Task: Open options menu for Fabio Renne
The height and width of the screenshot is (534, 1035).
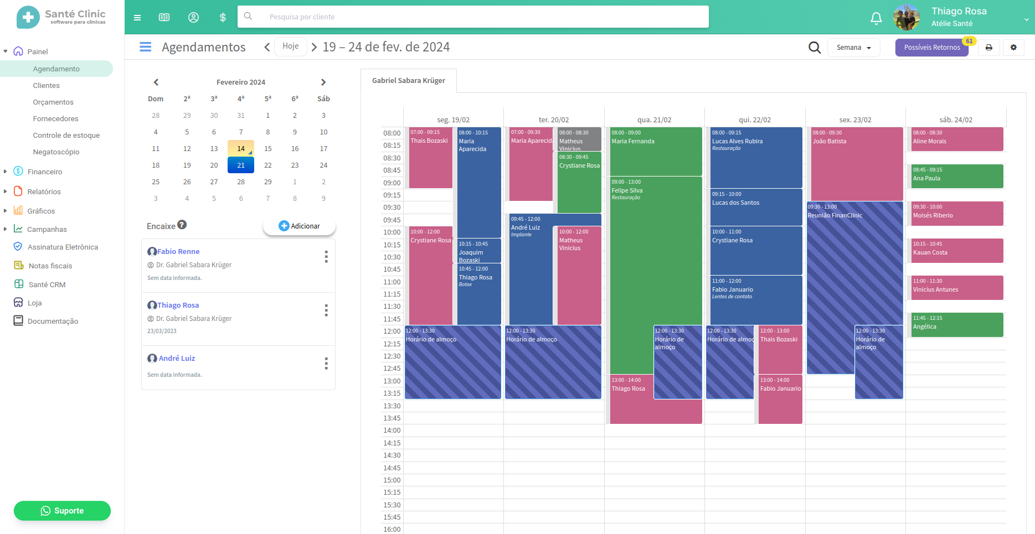Action: tap(326, 256)
